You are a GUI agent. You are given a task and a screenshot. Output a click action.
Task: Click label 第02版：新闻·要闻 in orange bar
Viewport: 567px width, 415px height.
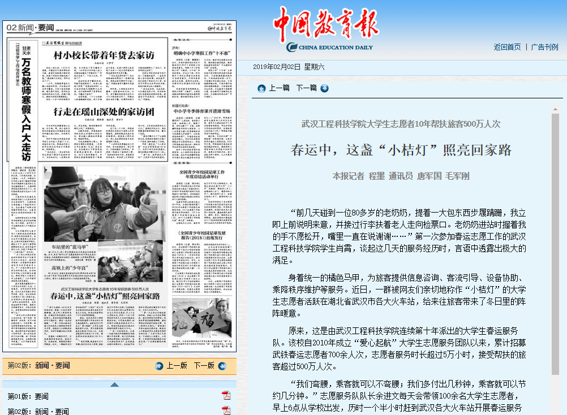point(38,365)
